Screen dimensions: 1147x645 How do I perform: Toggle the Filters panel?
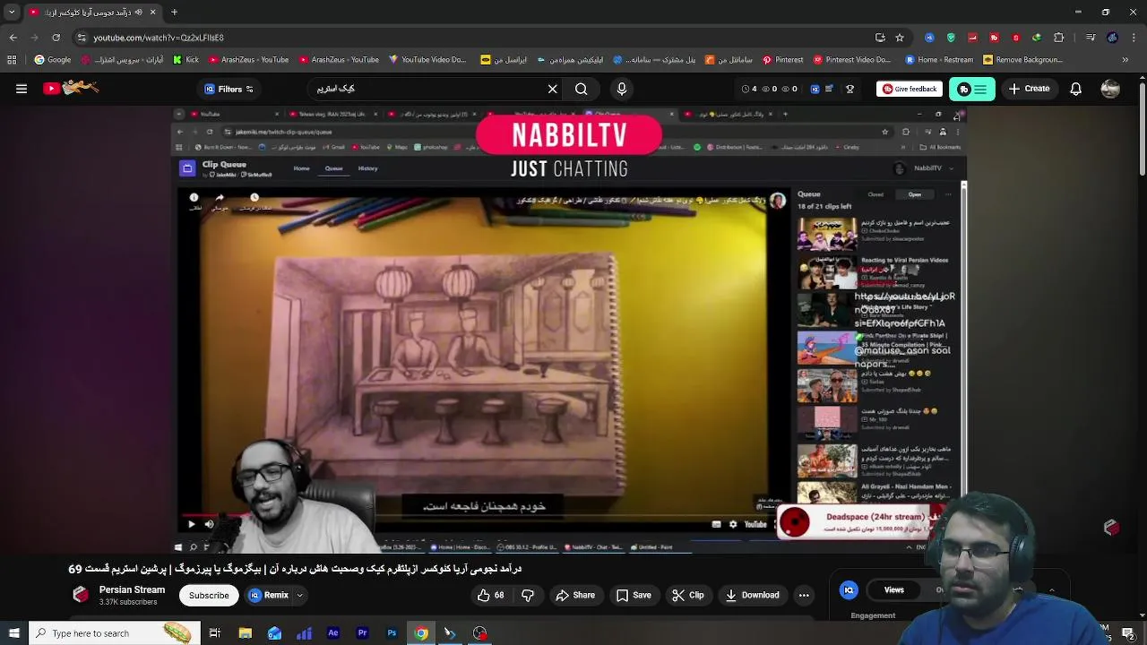(229, 89)
